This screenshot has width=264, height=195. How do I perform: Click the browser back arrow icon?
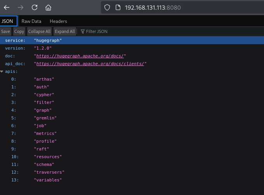coord(7,7)
